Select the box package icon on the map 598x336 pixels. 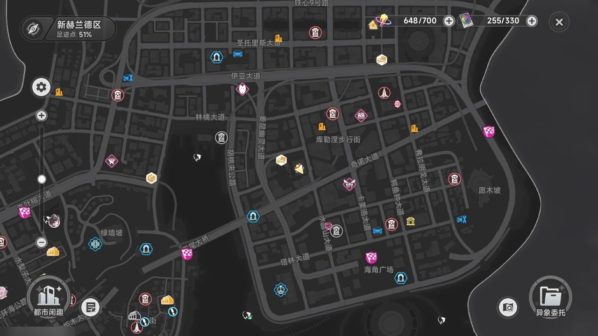[151, 178]
